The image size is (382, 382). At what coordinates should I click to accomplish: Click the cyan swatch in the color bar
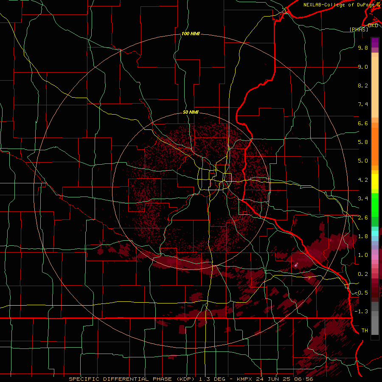[x=375, y=233]
